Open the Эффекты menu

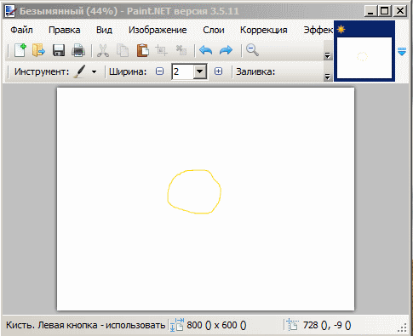coord(318,30)
